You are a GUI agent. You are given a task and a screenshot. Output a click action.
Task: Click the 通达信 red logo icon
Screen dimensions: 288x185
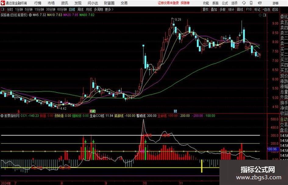click(x=3, y=3)
